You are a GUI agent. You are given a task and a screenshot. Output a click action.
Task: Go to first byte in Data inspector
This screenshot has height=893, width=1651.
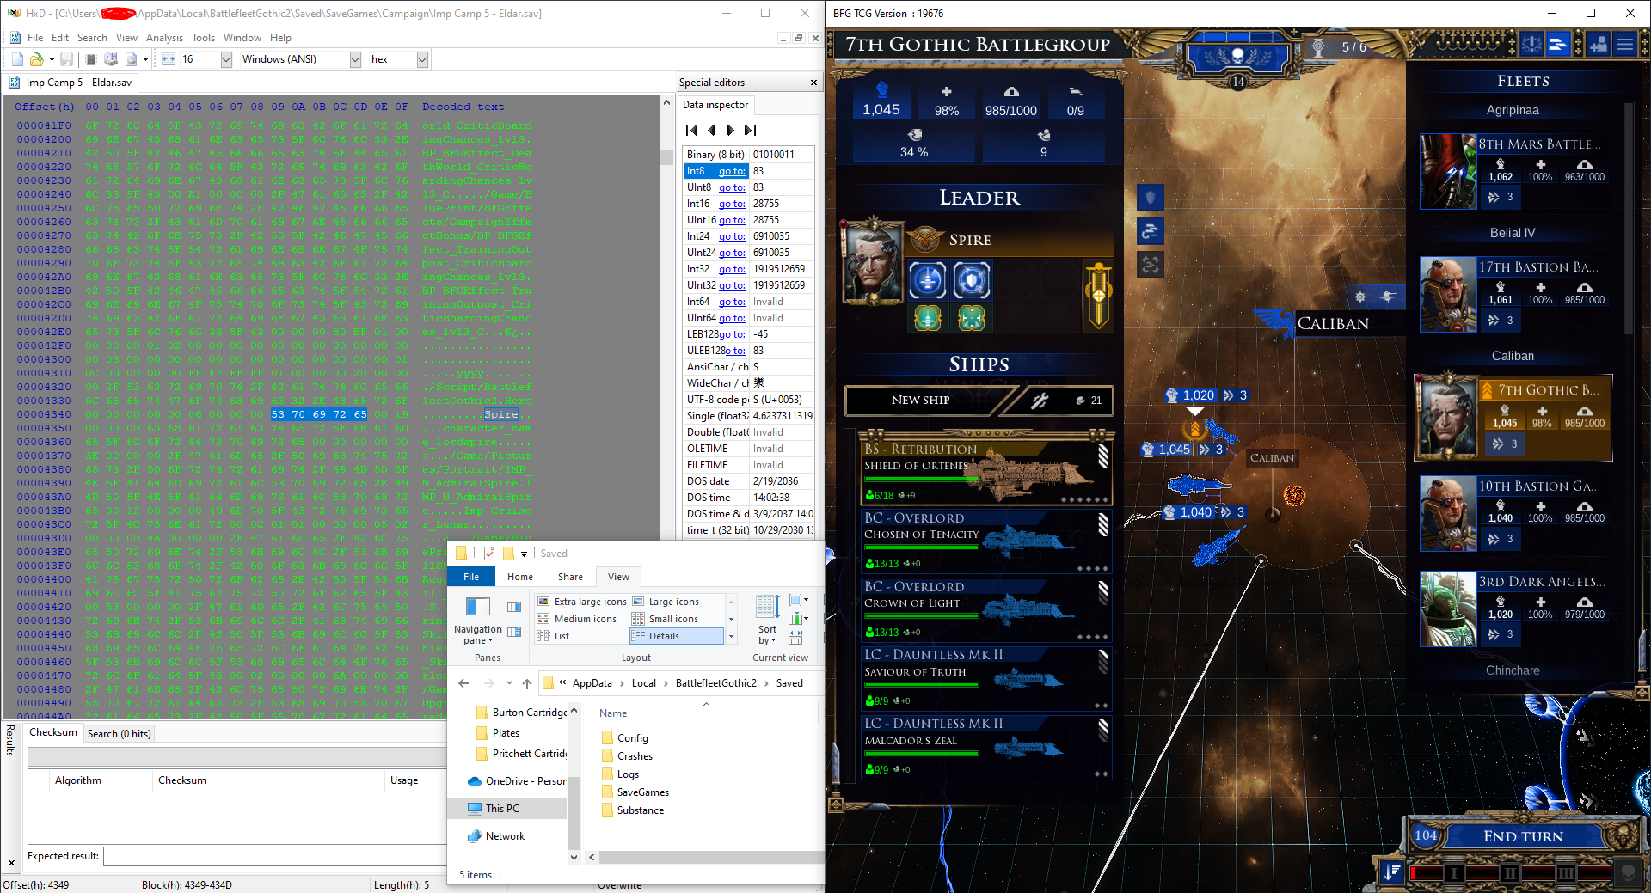coord(691,131)
